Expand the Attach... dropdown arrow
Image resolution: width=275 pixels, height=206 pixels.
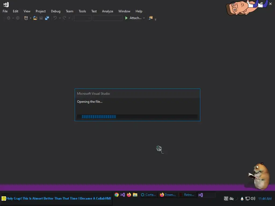144,18
